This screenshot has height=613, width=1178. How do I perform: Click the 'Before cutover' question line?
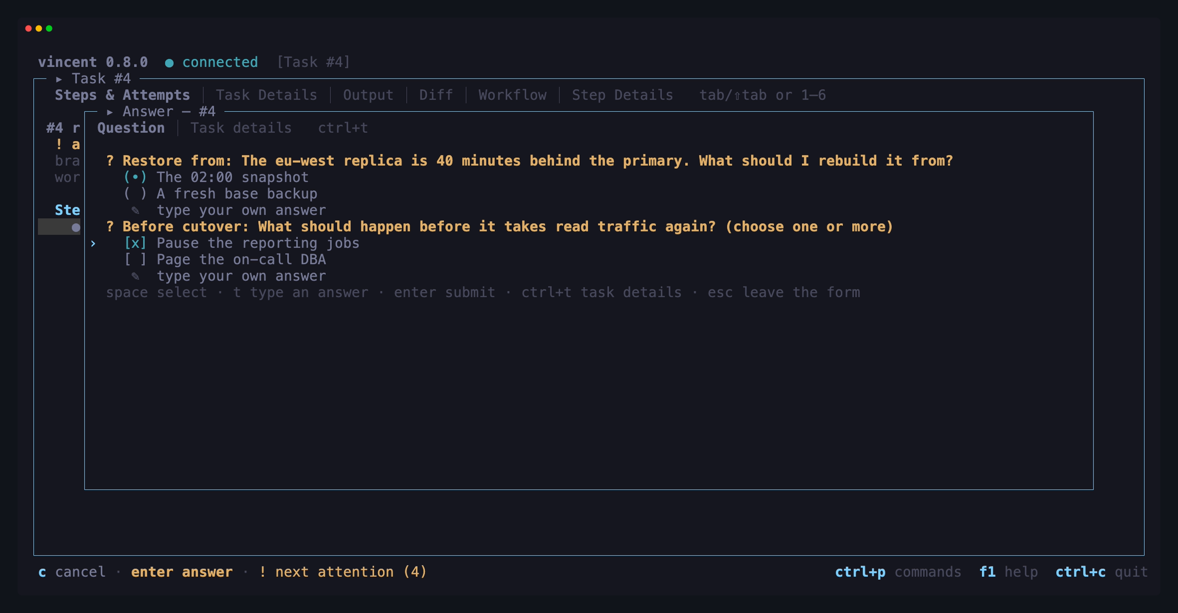tap(500, 227)
